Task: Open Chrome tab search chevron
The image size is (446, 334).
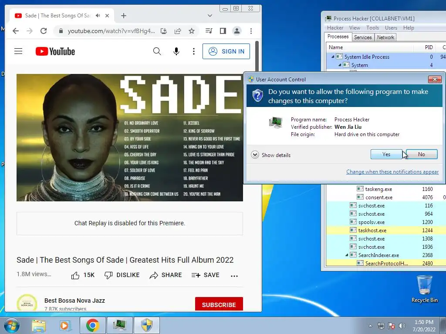Action: coord(210,16)
